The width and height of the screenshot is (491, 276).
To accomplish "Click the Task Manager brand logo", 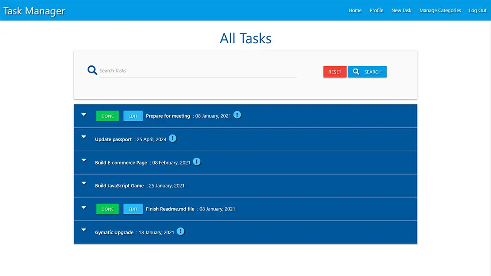I will coord(34,11).
